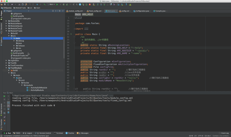Screen dimensions: 231x137
Task: Close the Run panel with red X
Action: tap(5, 120)
